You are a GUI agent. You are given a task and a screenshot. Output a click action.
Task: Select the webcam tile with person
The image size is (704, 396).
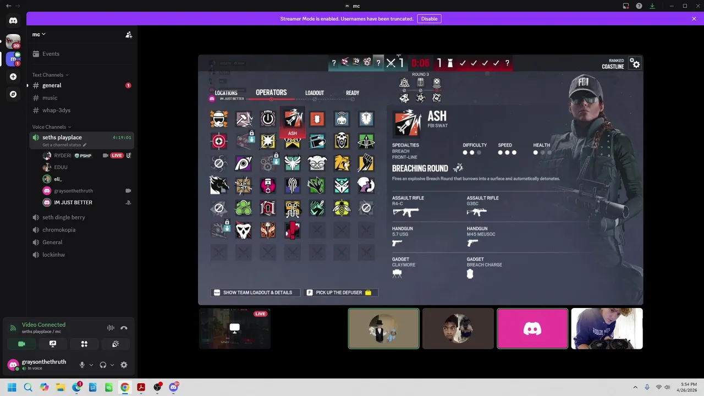pyautogui.click(x=607, y=328)
